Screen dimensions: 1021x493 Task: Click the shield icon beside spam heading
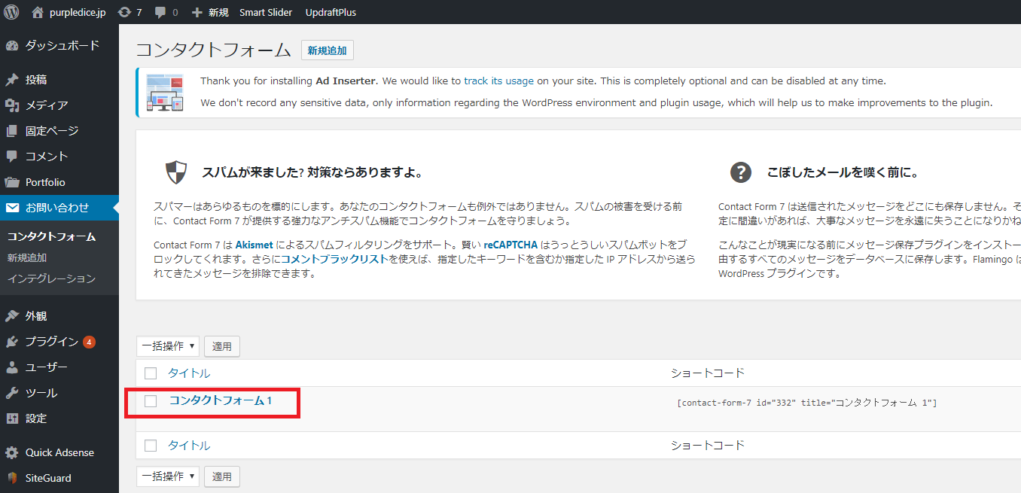(x=176, y=172)
